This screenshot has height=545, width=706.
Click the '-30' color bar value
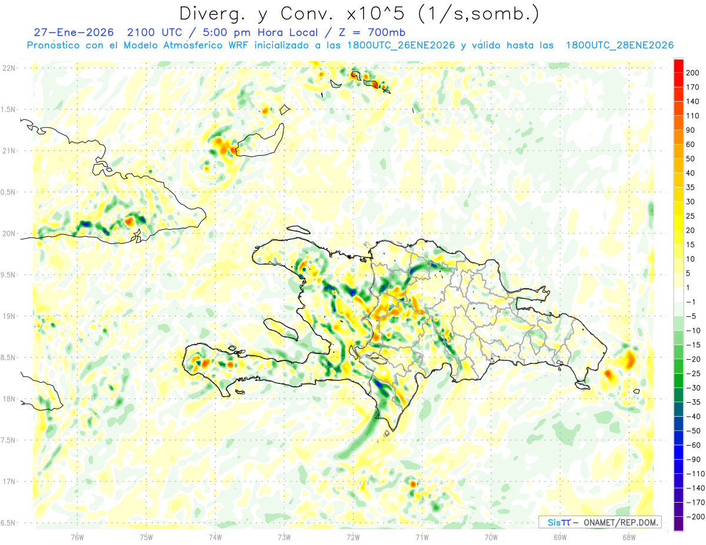[x=693, y=387]
